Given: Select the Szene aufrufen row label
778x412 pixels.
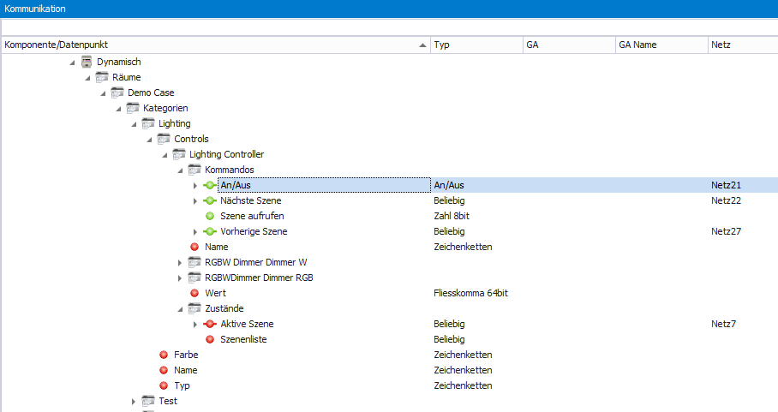Looking at the screenshot, I should (x=252, y=216).
